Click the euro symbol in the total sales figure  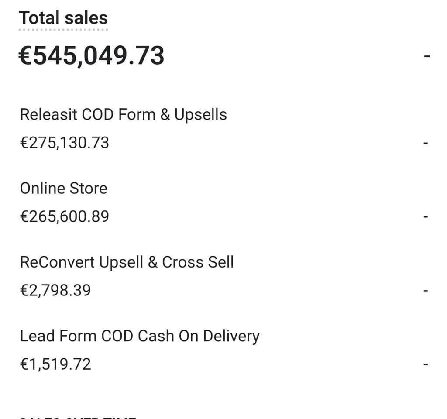point(25,55)
